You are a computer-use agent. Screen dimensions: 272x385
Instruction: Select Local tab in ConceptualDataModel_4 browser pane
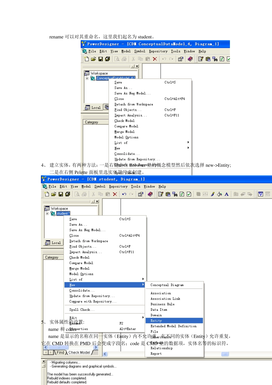click(x=93, y=107)
